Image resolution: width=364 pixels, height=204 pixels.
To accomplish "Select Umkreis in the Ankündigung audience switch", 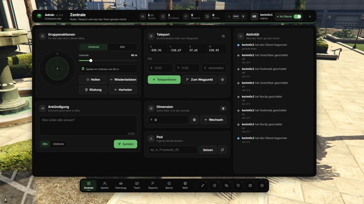I will [59, 144].
